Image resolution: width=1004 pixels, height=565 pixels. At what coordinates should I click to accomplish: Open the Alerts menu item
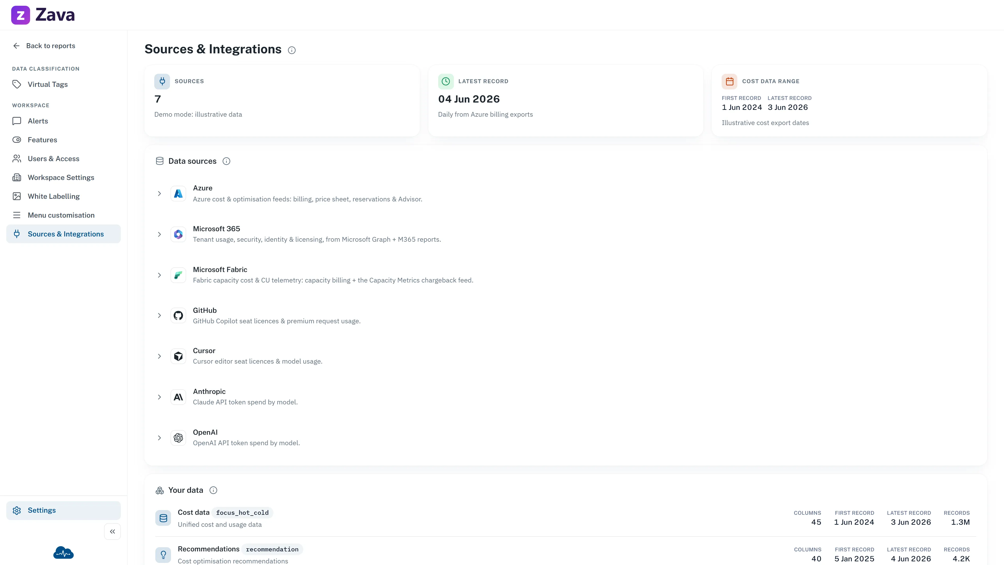tap(64, 121)
